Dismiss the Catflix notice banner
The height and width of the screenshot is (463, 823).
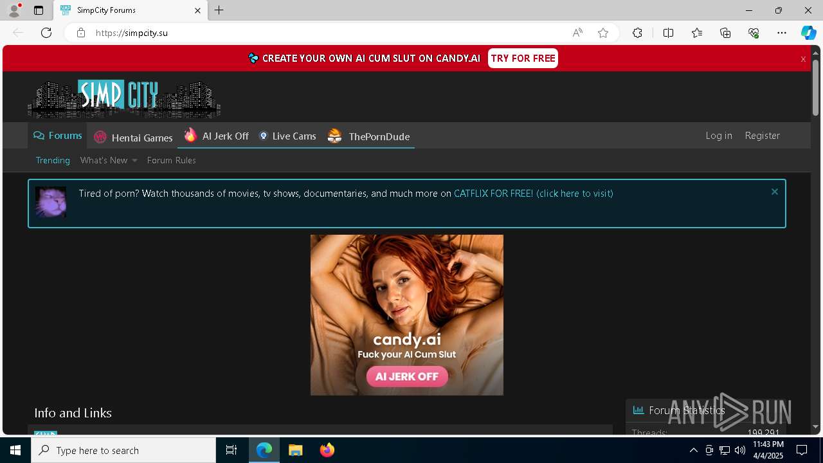click(x=775, y=192)
